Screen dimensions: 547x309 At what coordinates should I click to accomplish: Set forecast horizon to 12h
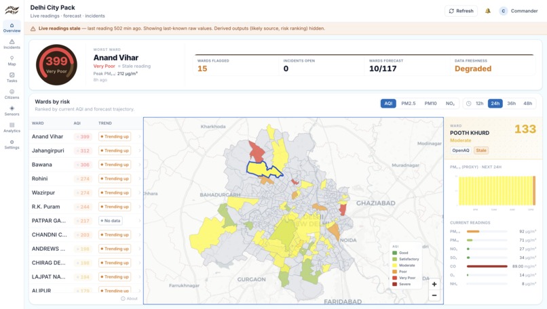pos(480,104)
